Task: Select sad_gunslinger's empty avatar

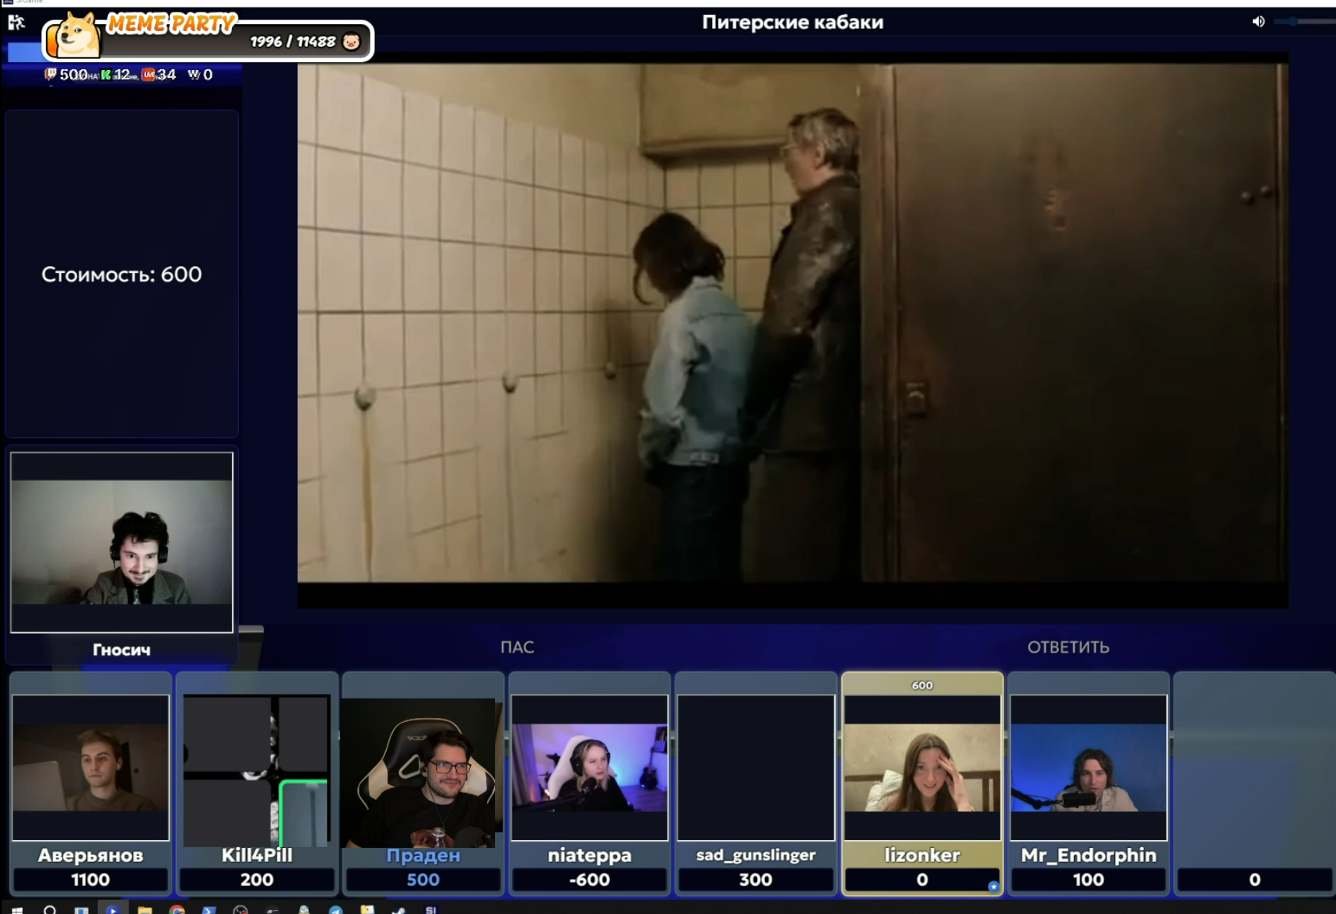Action: (756, 767)
